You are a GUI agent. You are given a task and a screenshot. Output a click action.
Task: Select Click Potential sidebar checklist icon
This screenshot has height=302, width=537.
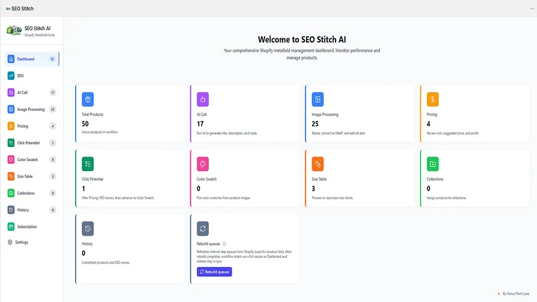[11, 143]
